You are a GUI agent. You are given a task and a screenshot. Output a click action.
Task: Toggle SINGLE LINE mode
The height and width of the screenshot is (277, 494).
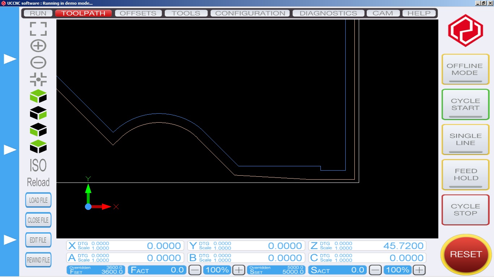pos(465,139)
